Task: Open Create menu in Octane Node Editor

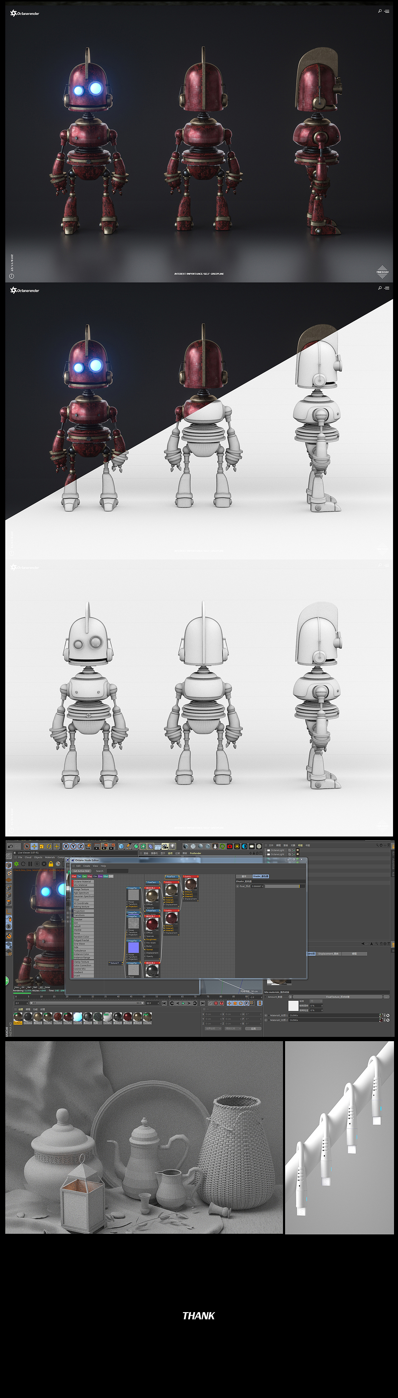Action: click(x=87, y=866)
